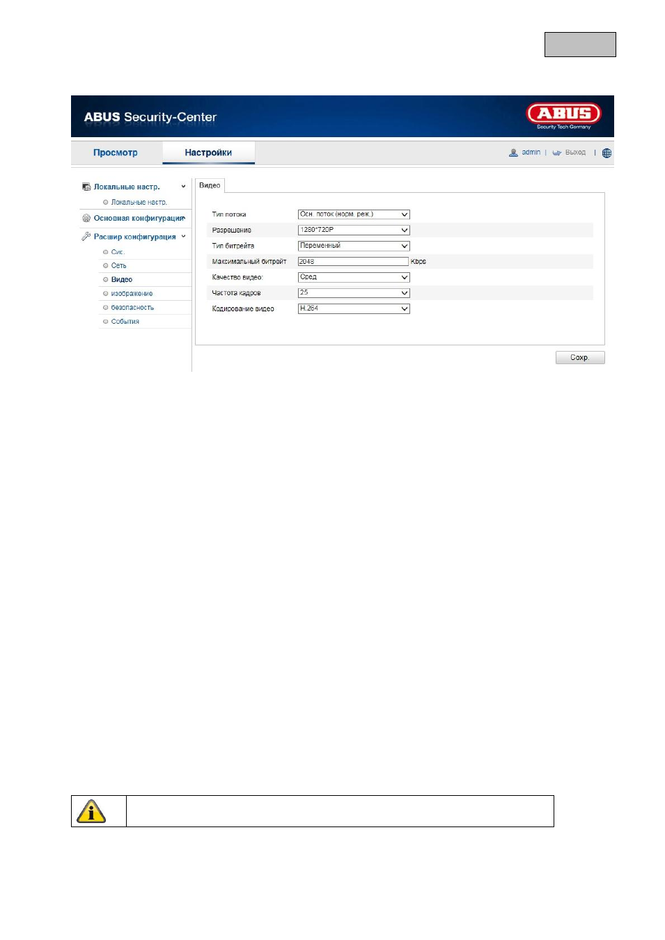Click the ABUS Security-Center title text

point(150,117)
